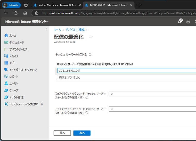Click the browser home icon
Viewport: 196px width, 141px height.
pos(25,13)
